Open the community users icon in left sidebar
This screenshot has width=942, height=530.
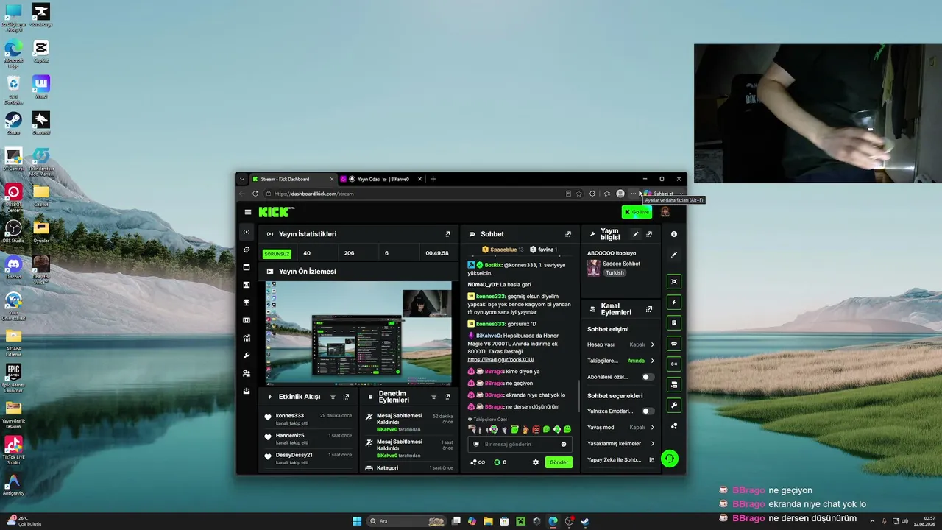[247, 373]
